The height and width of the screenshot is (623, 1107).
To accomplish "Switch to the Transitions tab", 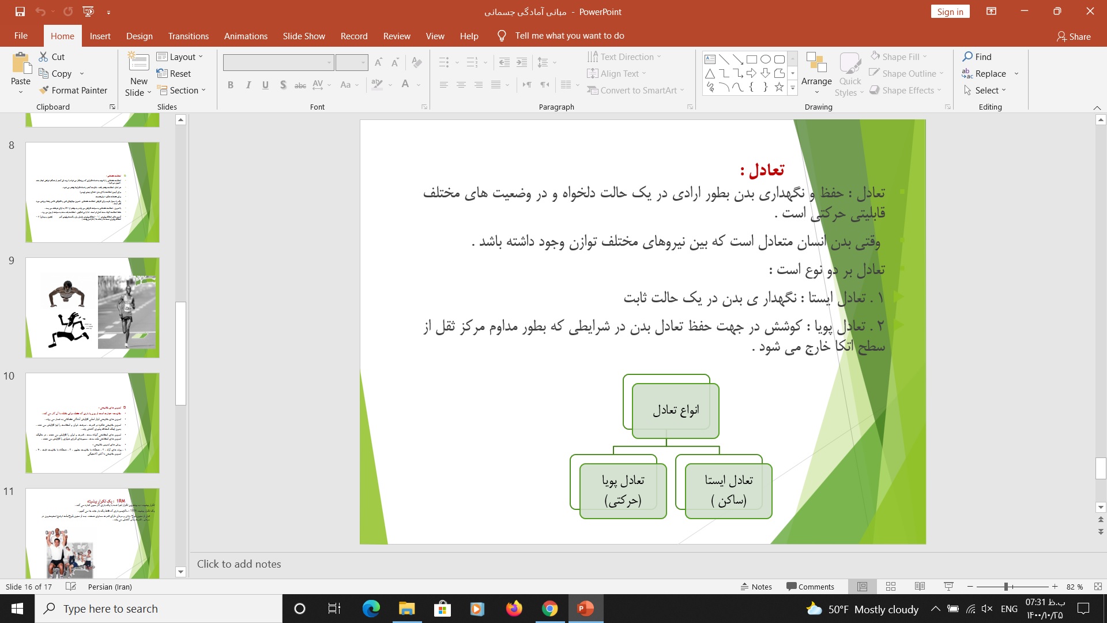I will pyautogui.click(x=189, y=36).
